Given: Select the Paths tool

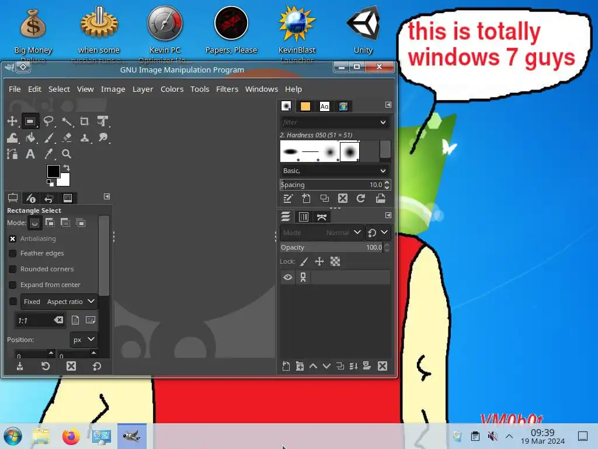Looking at the screenshot, I should tap(12, 154).
